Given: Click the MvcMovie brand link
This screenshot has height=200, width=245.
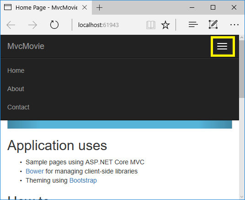Looking at the screenshot, I should (x=26, y=46).
